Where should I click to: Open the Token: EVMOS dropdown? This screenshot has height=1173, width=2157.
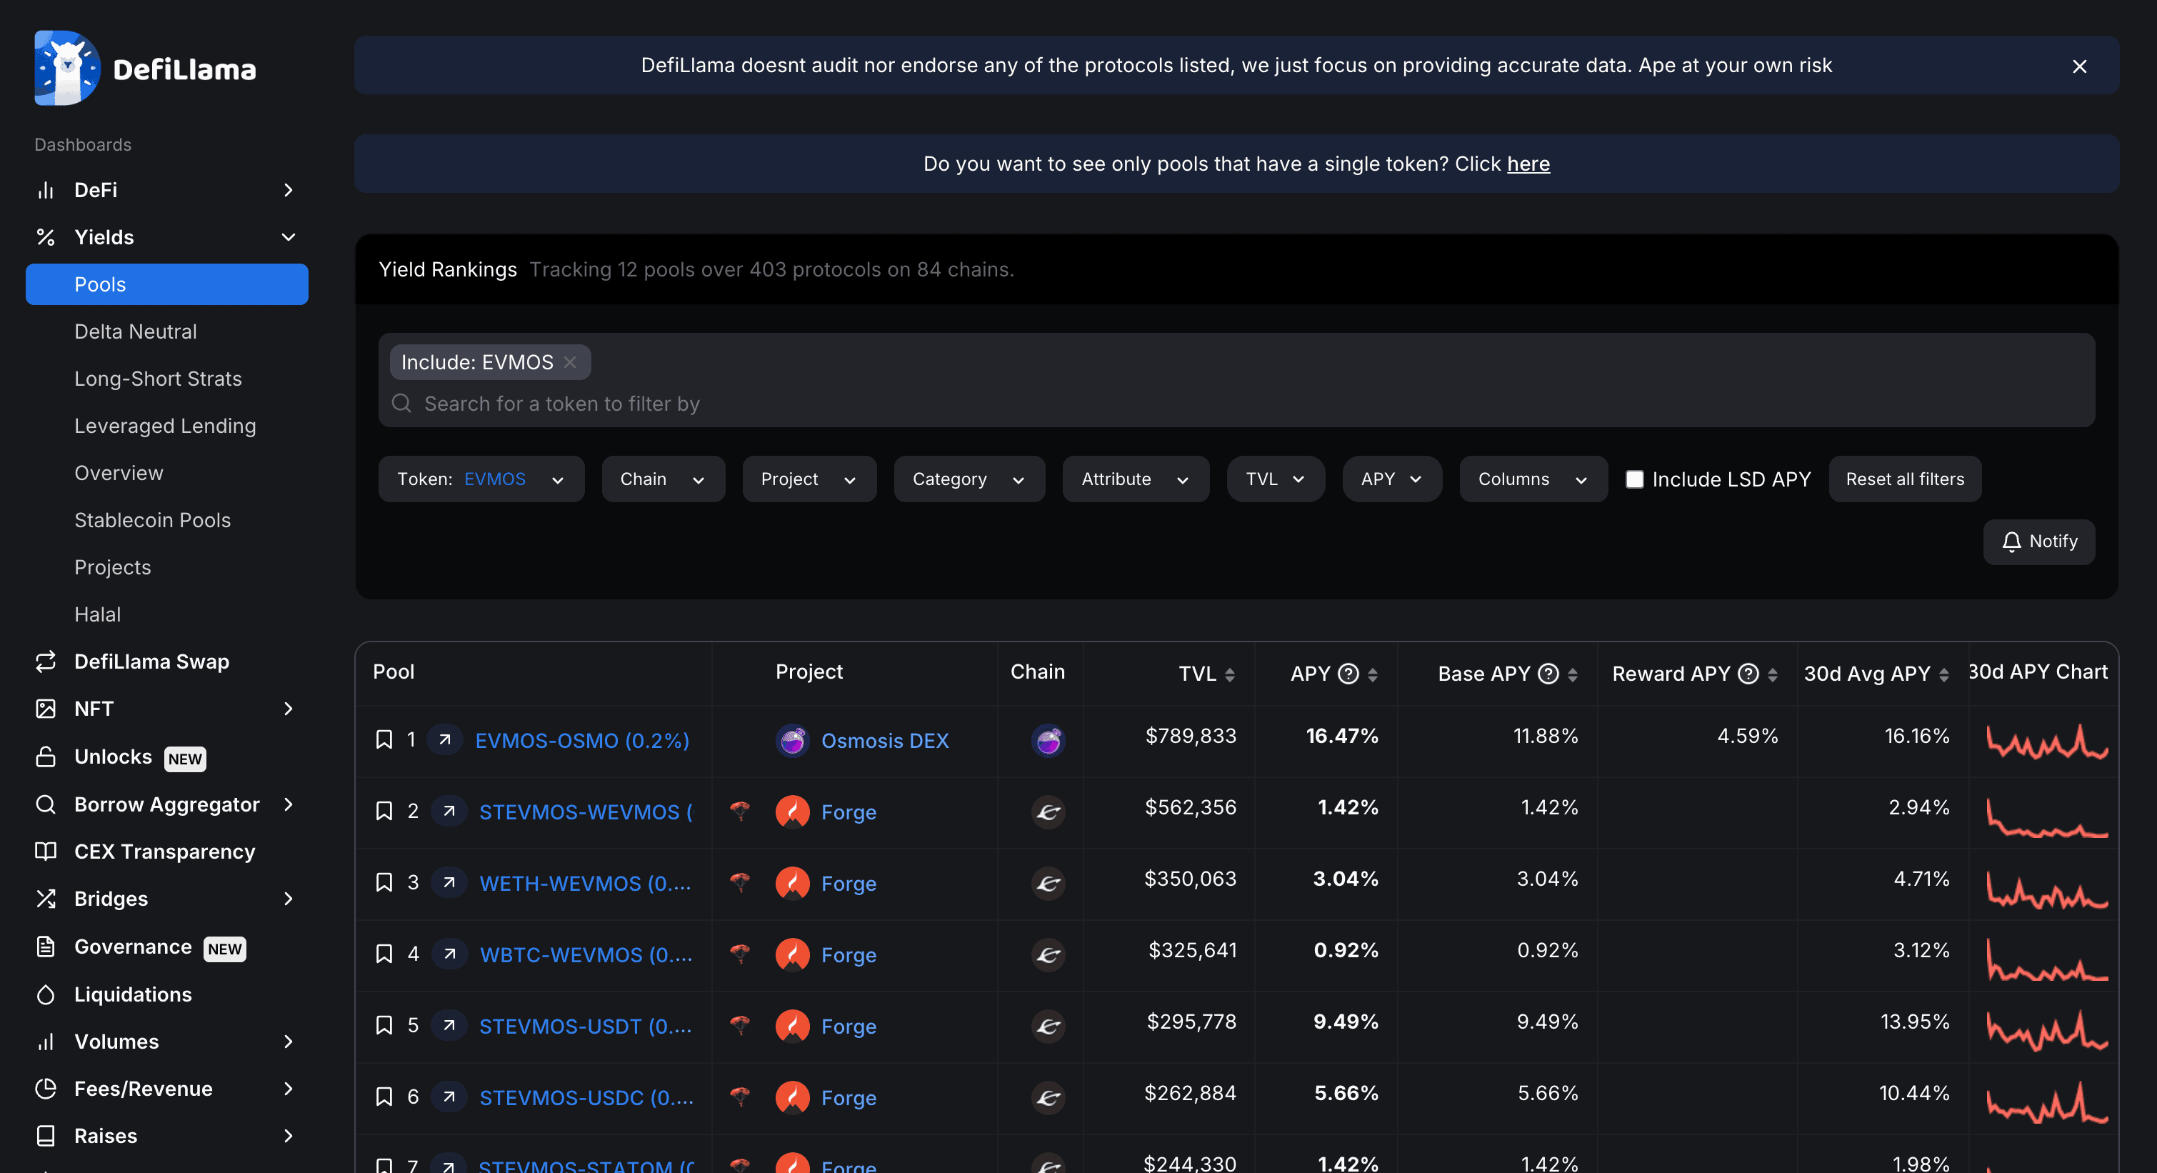click(x=481, y=479)
